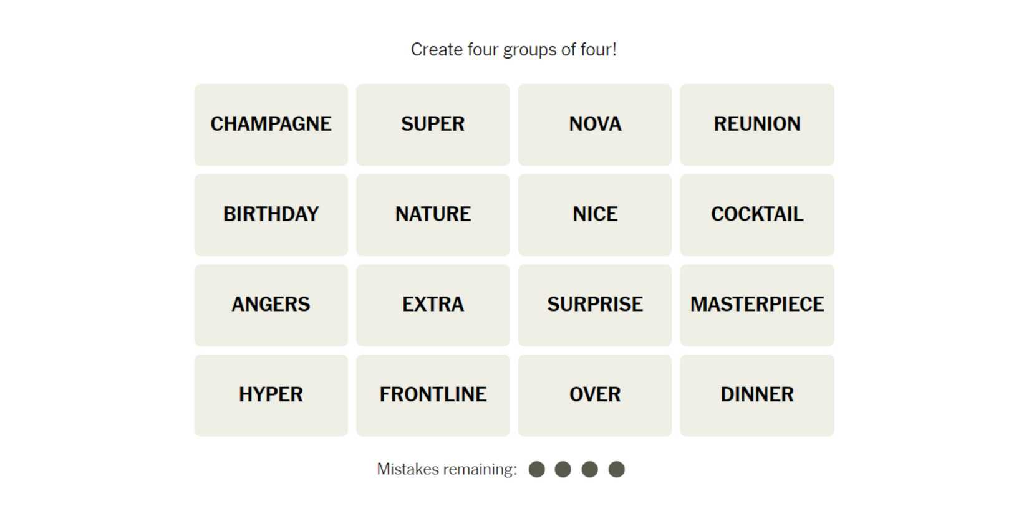Click the NOVA tile
The height and width of the screenshot is (514, 1029).
pos(595,125)
